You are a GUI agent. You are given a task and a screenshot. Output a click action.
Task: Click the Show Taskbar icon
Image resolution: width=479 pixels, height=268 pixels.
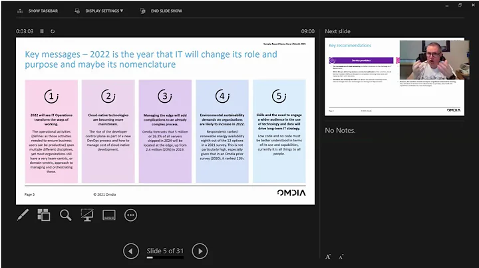coord(20,11)
